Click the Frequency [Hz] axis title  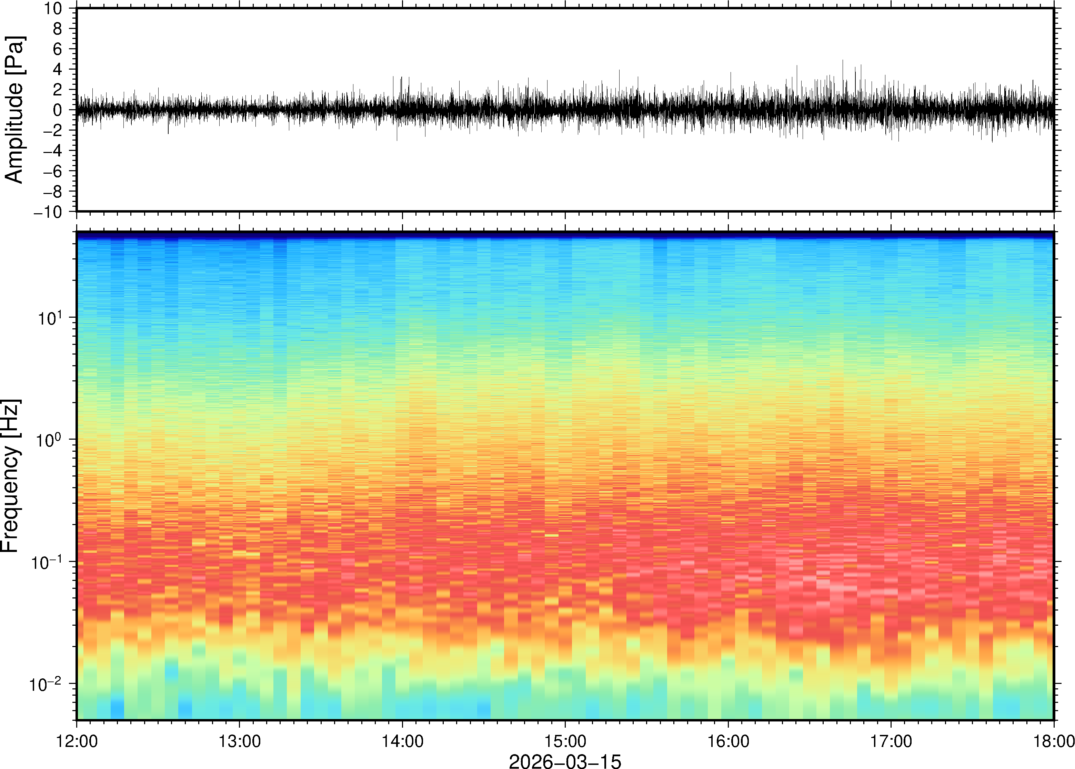pyautogui.click(x=10, y=476)
